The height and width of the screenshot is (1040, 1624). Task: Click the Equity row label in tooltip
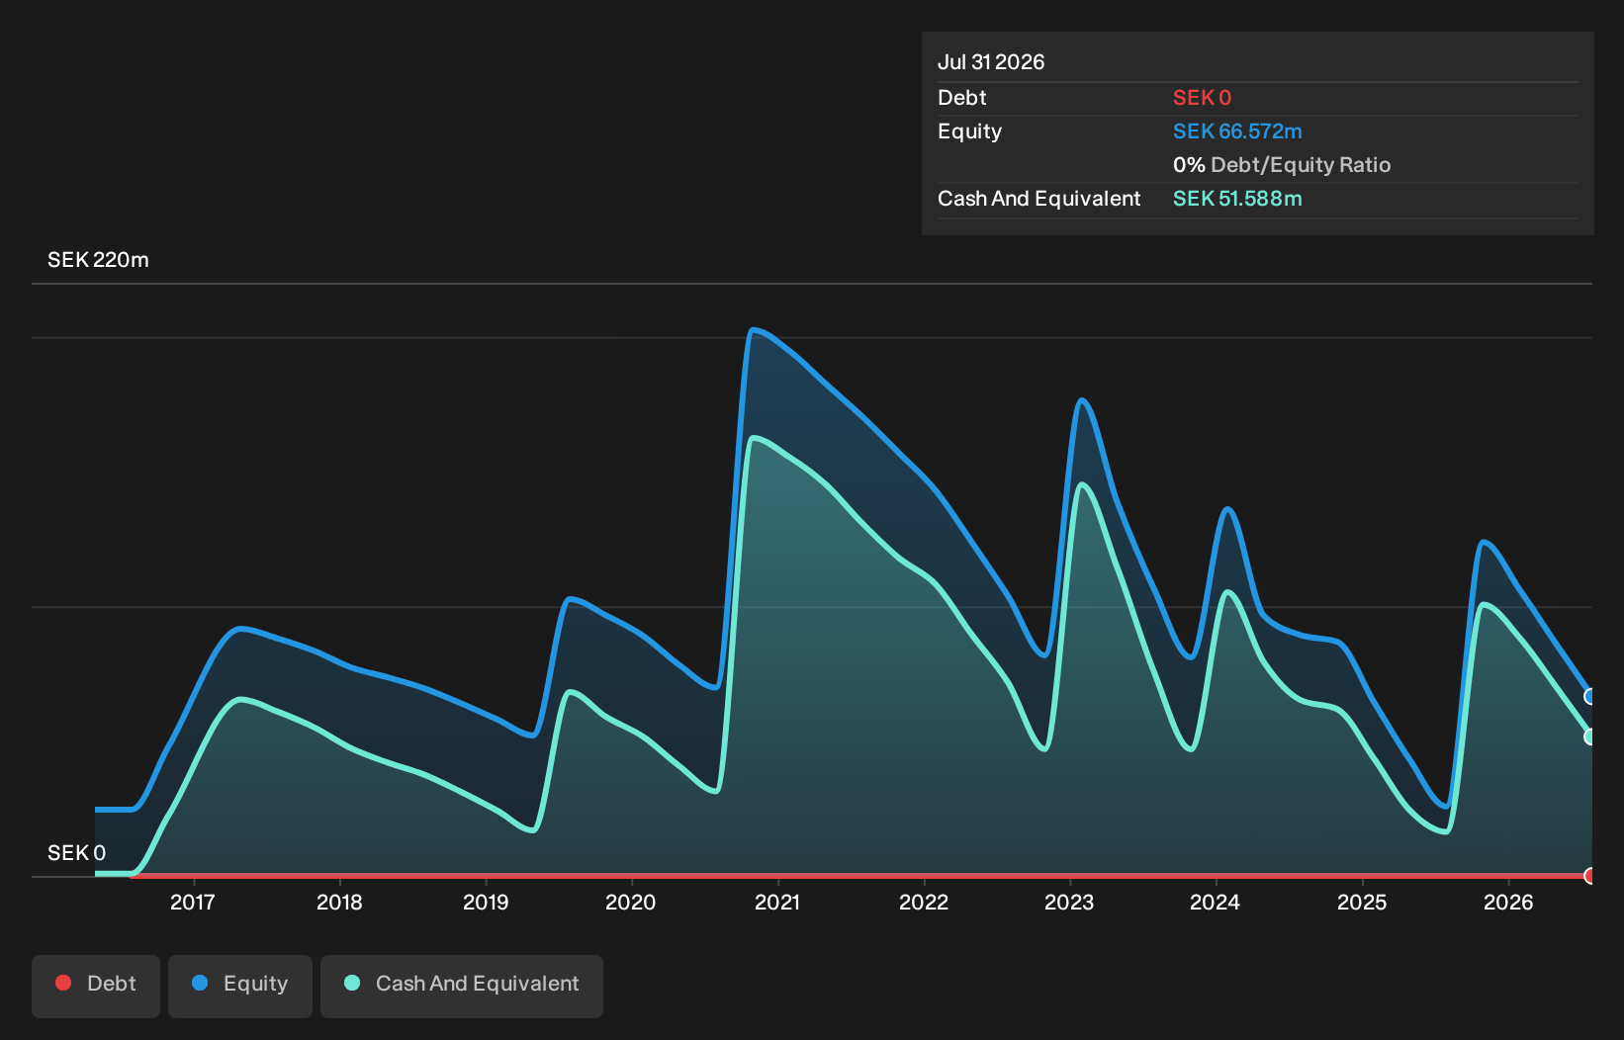point(970,131)
